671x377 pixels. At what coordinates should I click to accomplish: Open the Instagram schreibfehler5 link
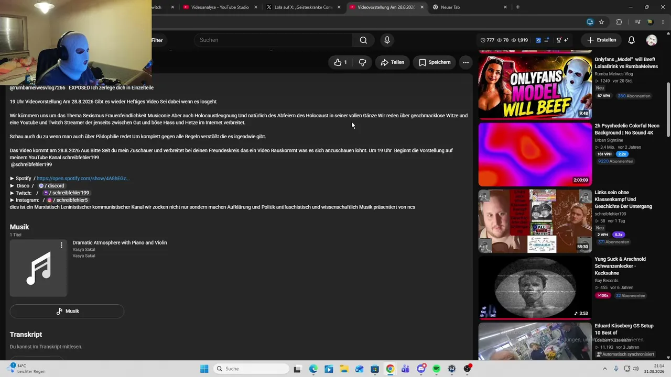coord(68,200)
